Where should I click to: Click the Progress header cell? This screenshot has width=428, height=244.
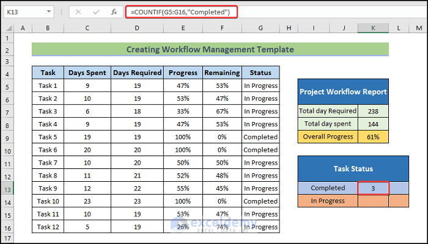click(183, 73)
